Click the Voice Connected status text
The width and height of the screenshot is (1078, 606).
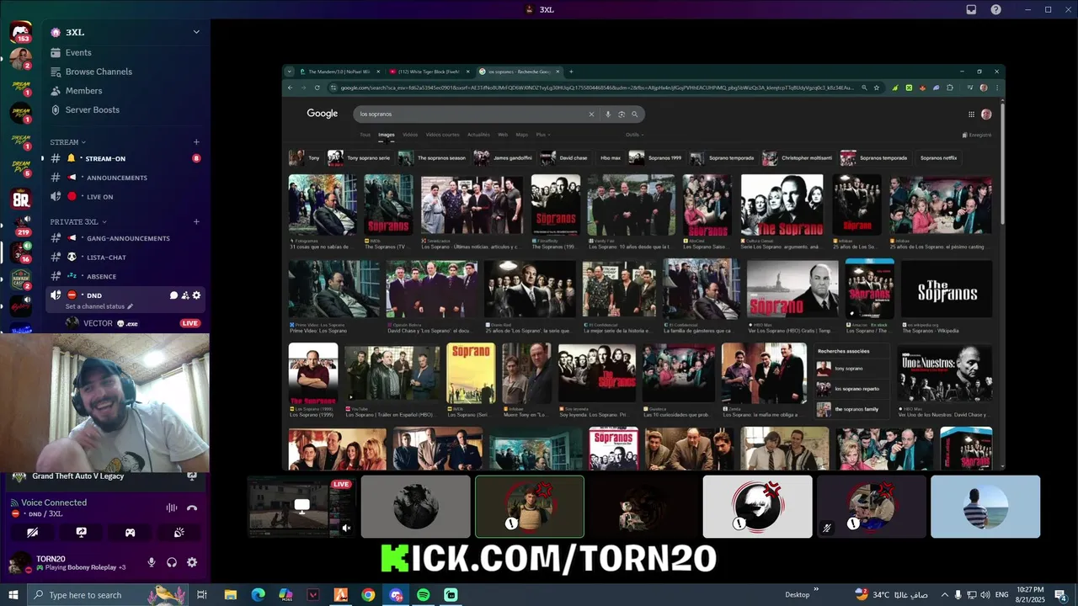click(x=54, y=502)
